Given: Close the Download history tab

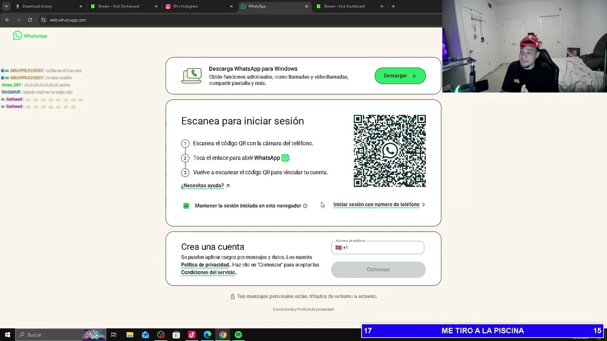Looking at the screenshot, I should tap(81, 6).
